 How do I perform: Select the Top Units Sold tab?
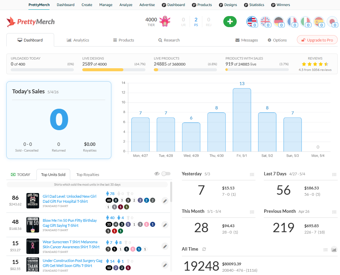pos(53,175)
